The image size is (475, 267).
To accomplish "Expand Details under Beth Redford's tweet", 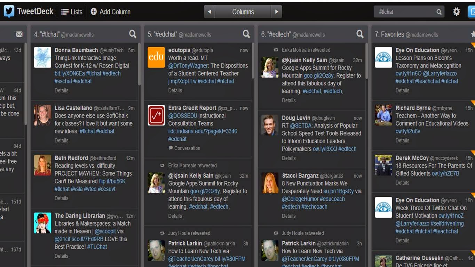I will (x=61, y=198).
